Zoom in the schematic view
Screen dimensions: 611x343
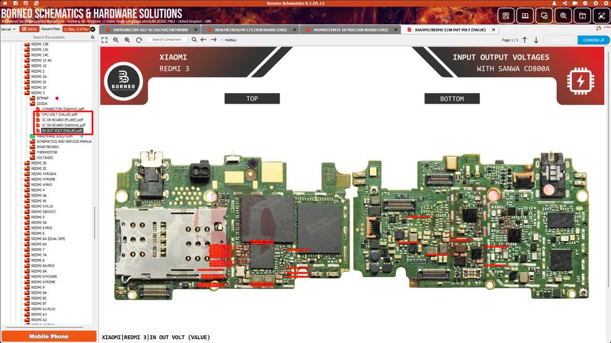pos(127,40)
